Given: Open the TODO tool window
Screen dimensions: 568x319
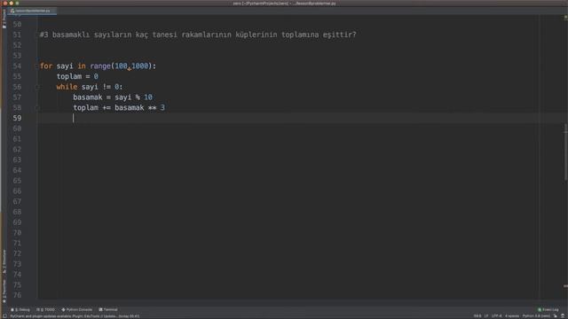Looking at the screenshot, I should [x=45, y=309].
